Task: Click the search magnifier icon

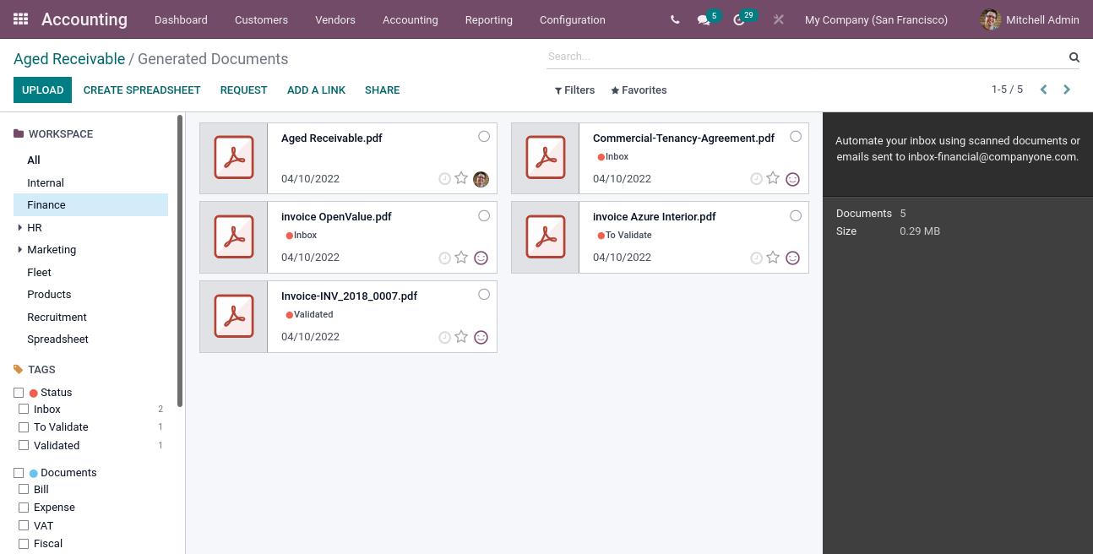Action: pyautogui.click(x=1074, y=57)
